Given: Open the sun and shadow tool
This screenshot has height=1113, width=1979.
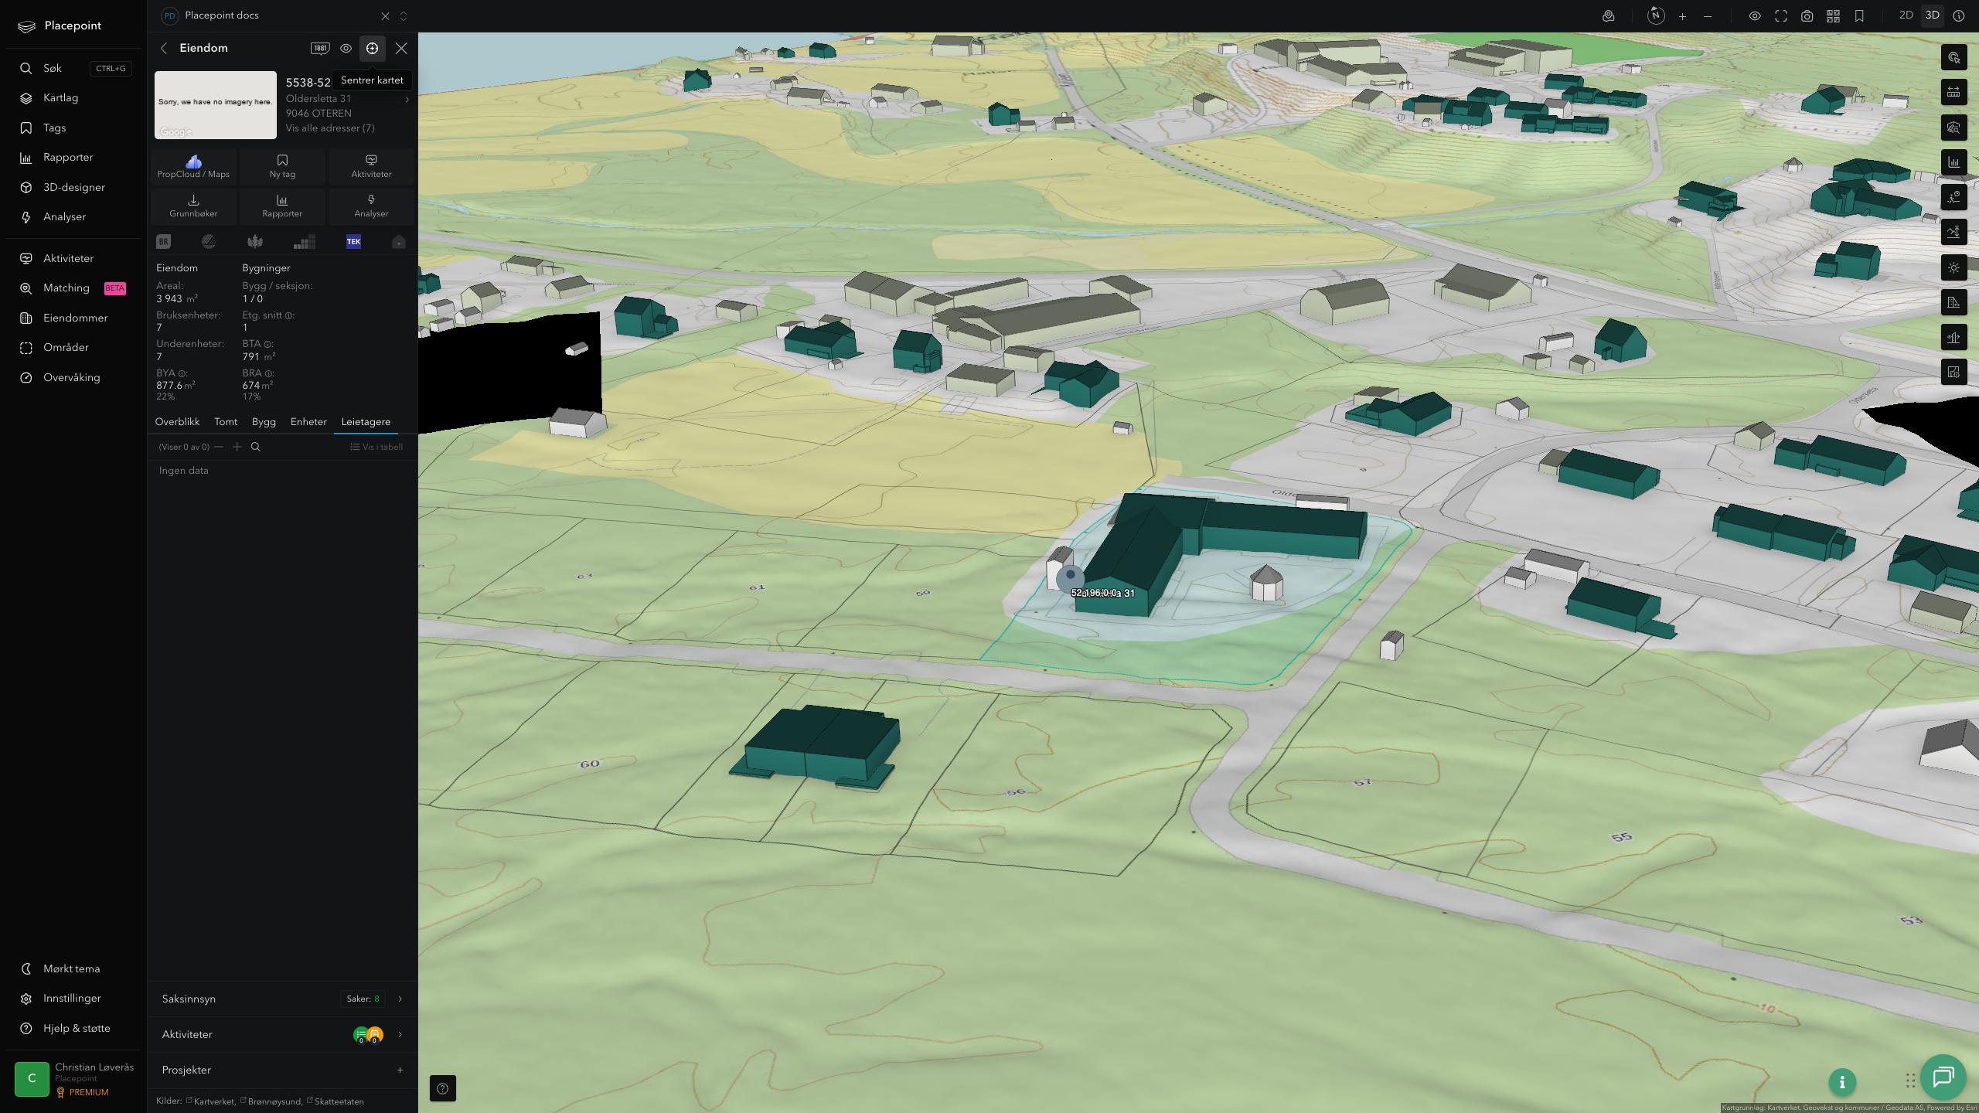Looking at the screenshot, I should (1953, 267).
